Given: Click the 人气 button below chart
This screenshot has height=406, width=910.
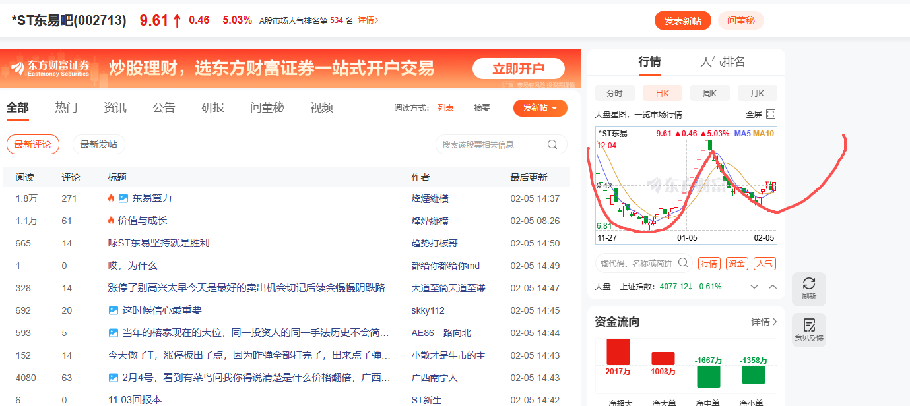Looking at the screenshot, I should 765,264.
